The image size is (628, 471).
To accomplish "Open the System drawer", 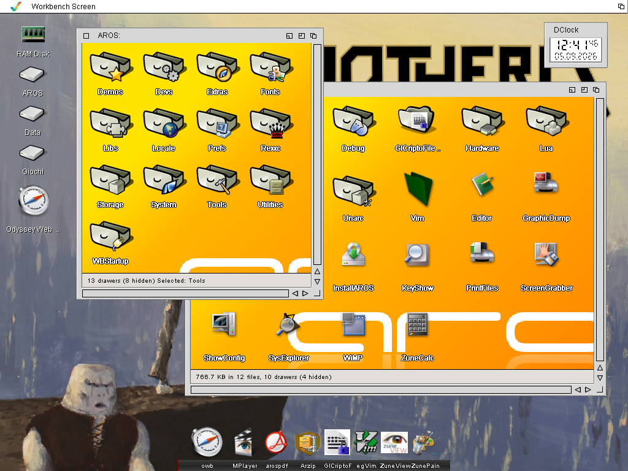I will 164,180.
